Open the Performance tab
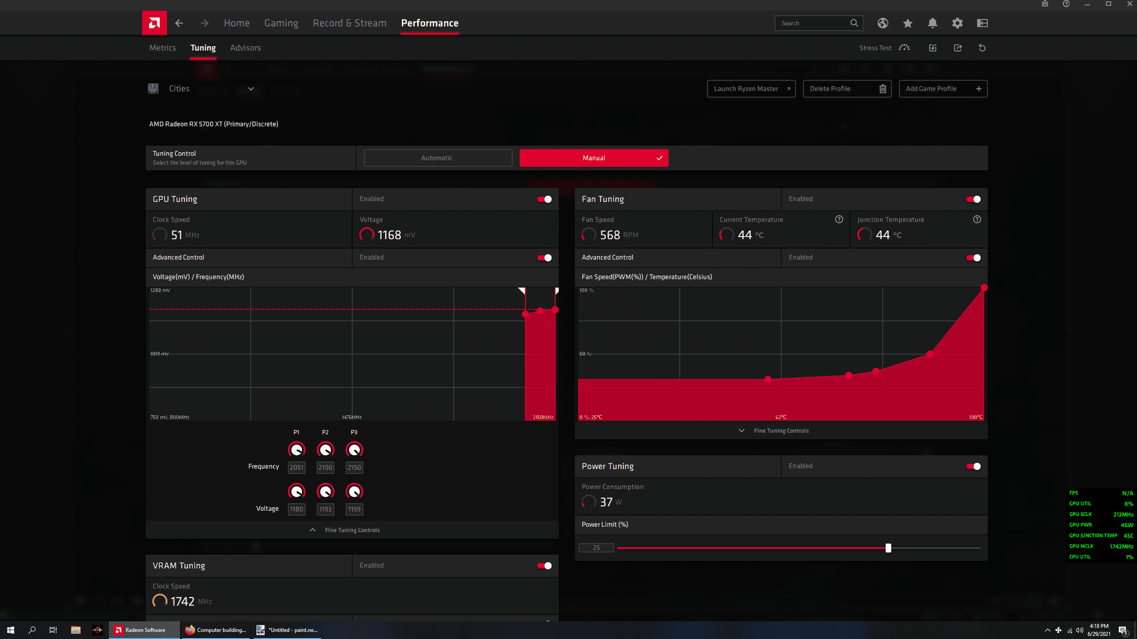 (x=430, y=23)
